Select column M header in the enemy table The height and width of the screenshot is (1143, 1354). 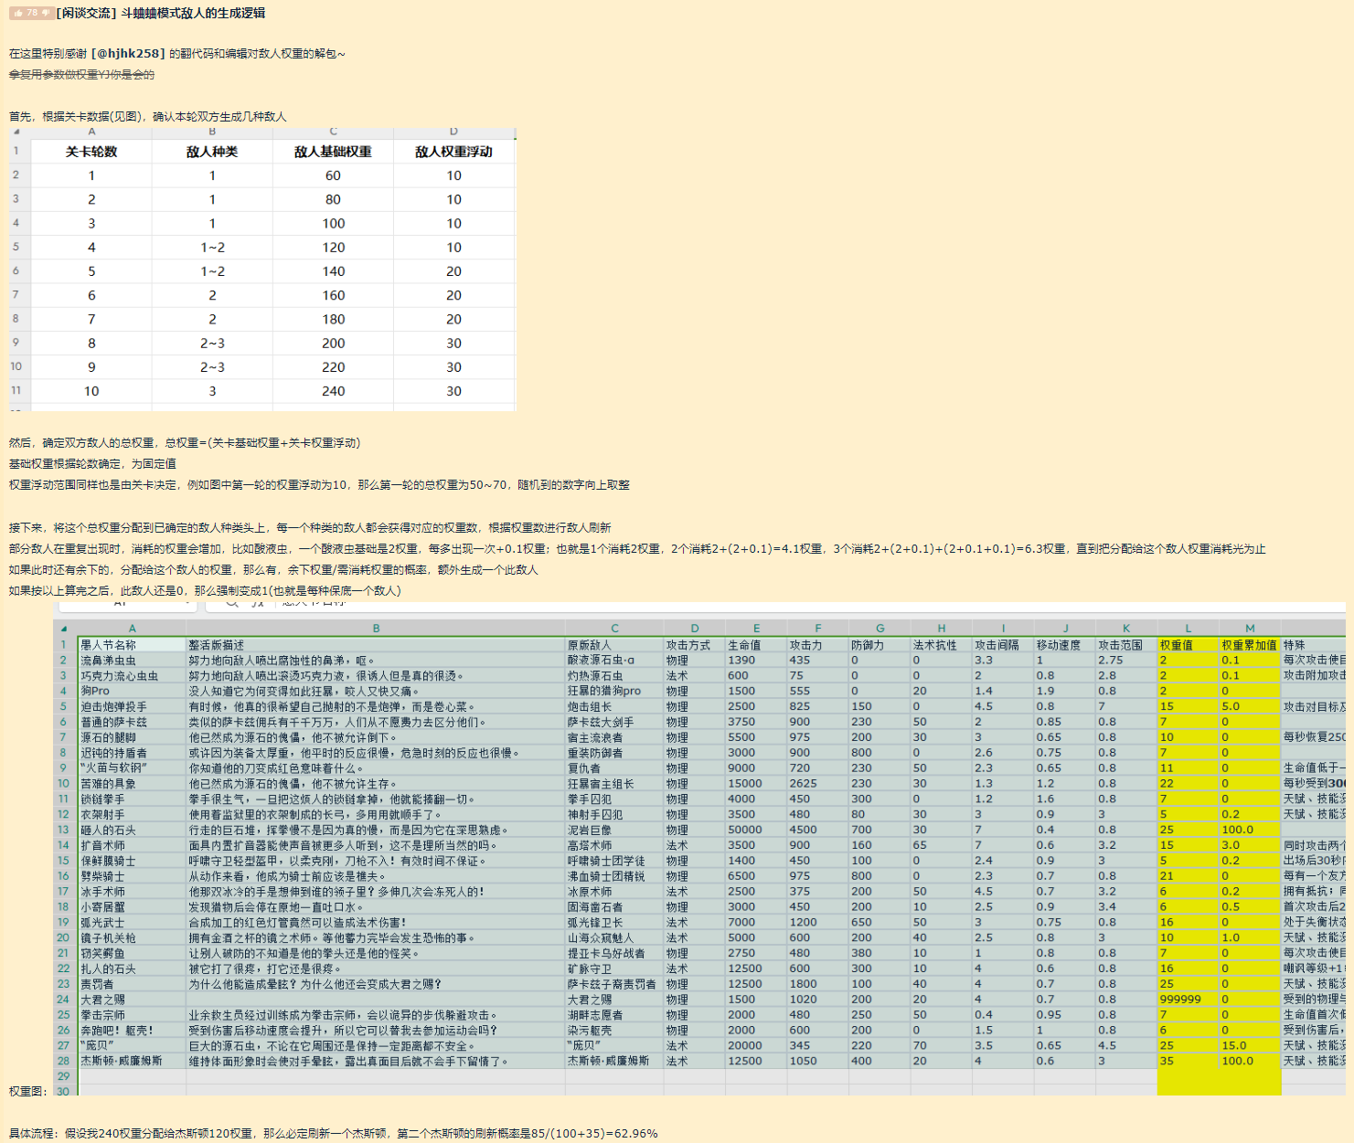click(1250, 629)
